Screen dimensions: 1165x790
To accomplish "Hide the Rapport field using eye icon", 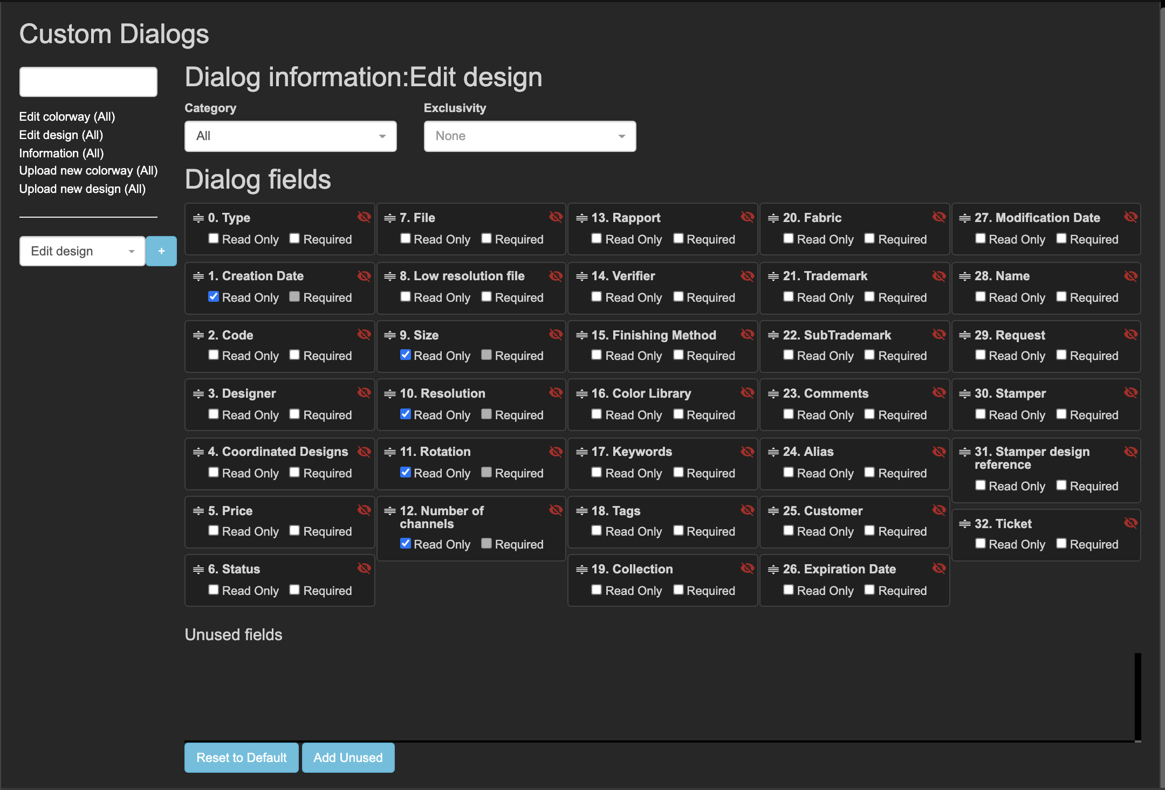I will pos(747,217).
